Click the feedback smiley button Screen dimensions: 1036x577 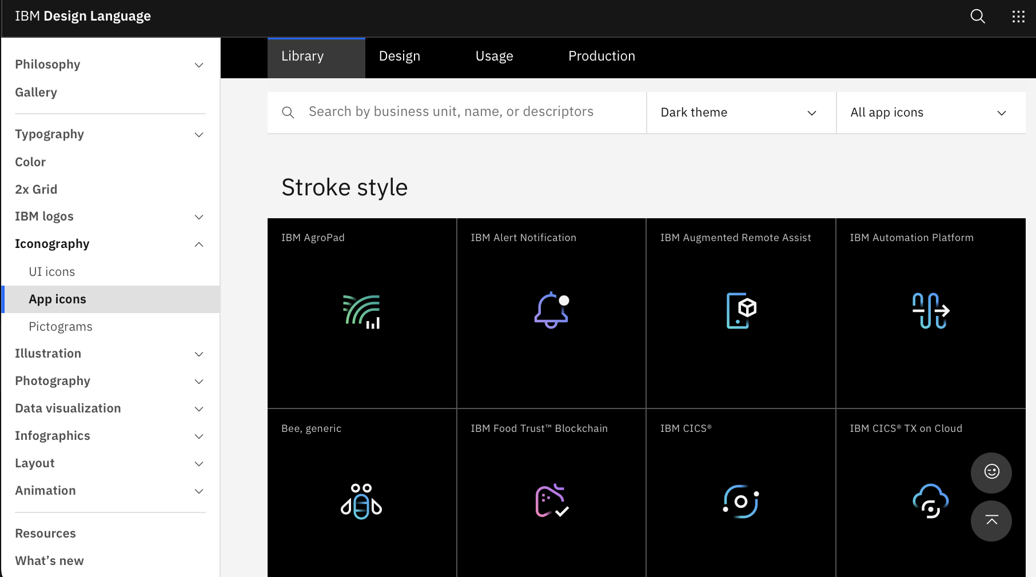991,473
